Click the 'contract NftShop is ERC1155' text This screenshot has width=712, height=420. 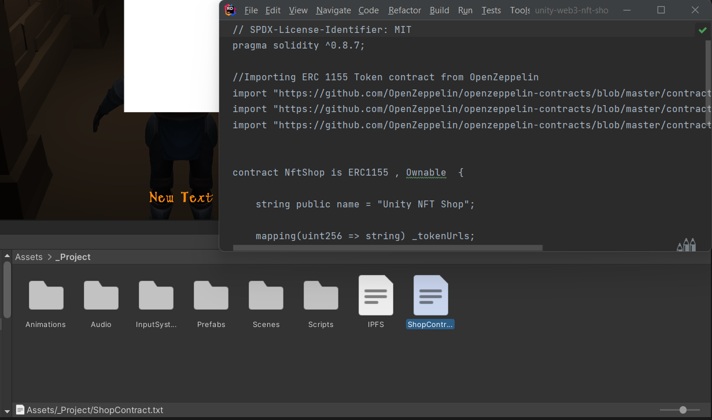(x=311, y=172)
